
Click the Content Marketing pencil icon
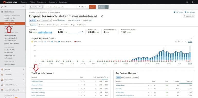(x=2, y=85)
